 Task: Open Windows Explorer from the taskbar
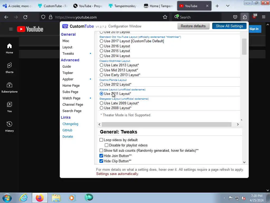click(x=56, y=198)
